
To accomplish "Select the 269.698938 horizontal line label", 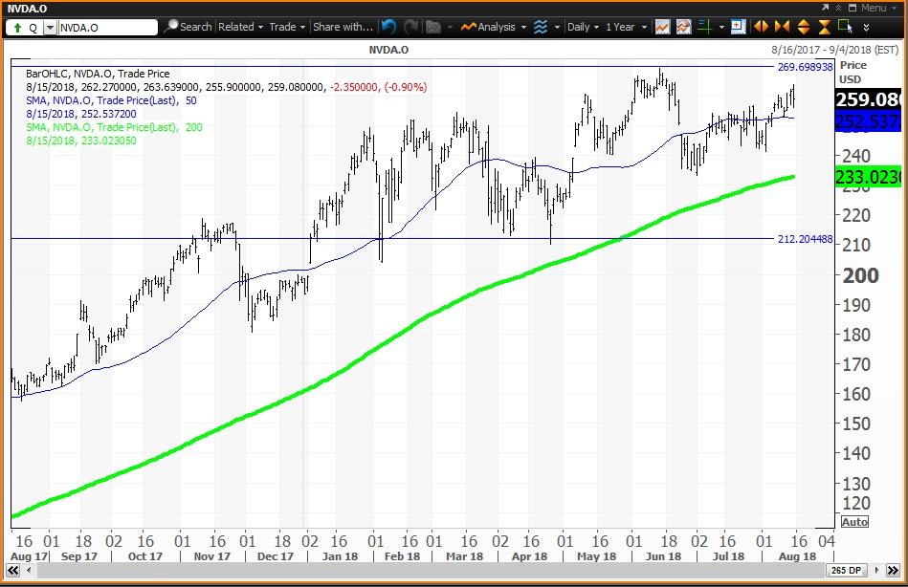I will click(x=805, y=67).
